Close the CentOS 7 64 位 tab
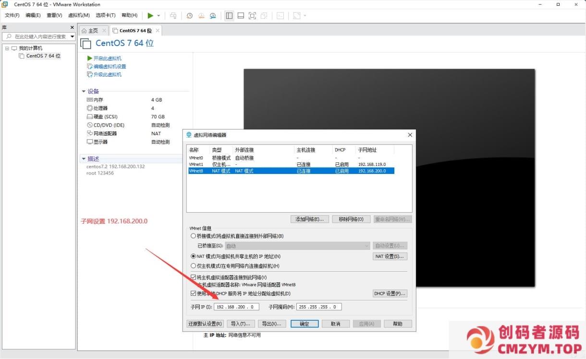Viewport: 586px width, 359px height. [x=157, y=31]
